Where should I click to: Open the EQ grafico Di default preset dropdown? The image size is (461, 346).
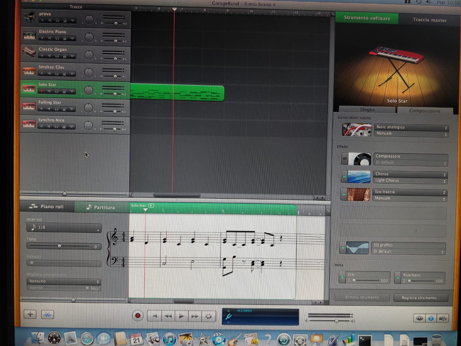(x=409, y=251)
